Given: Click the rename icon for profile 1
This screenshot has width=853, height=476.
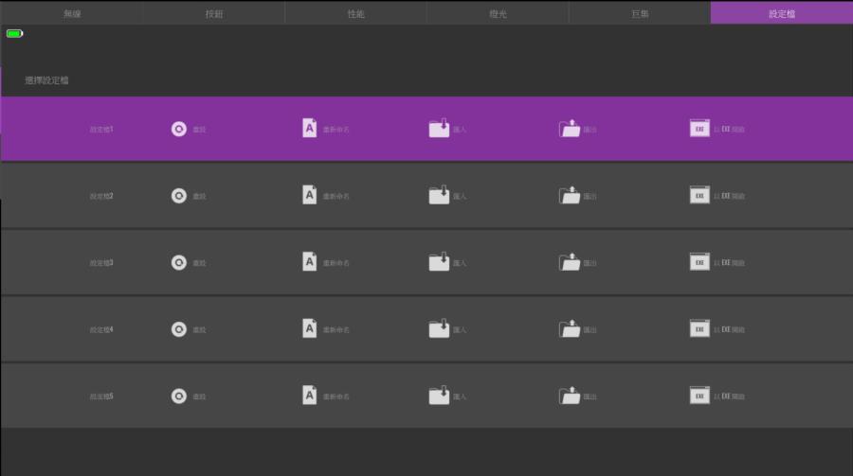Looking at the screenshot, I should (x=310, y=128).
